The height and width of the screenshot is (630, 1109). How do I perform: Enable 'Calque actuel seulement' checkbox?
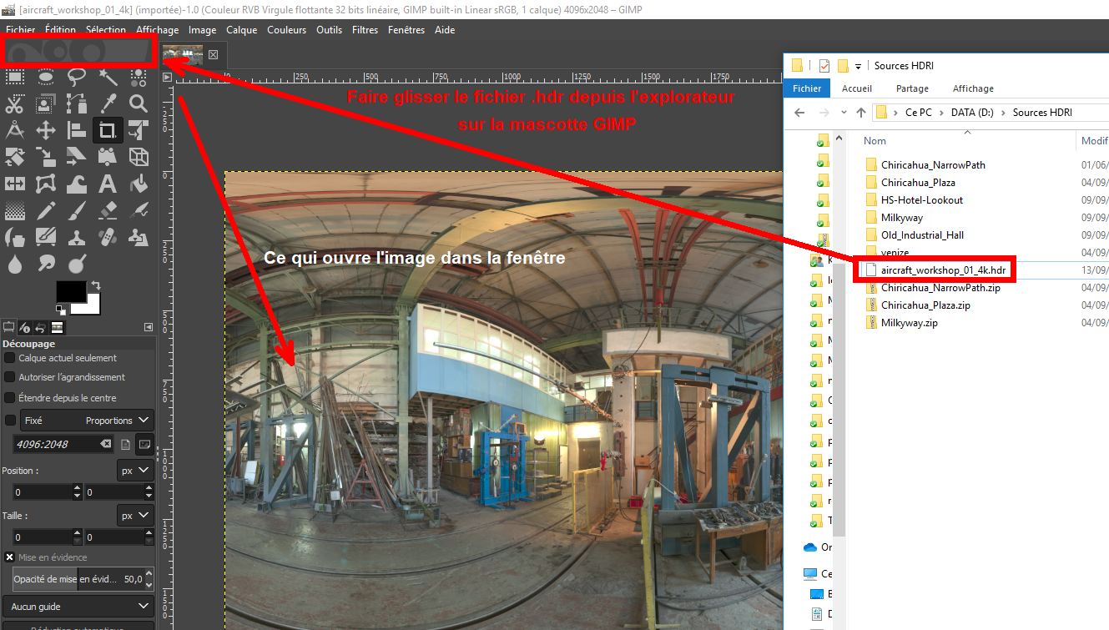pyautogui.click(x=10, y=357)
